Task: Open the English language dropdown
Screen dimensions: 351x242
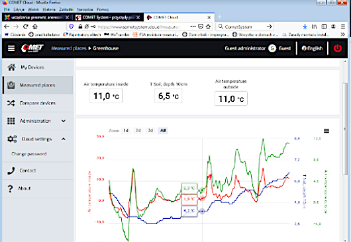Action: click(313, 48)
